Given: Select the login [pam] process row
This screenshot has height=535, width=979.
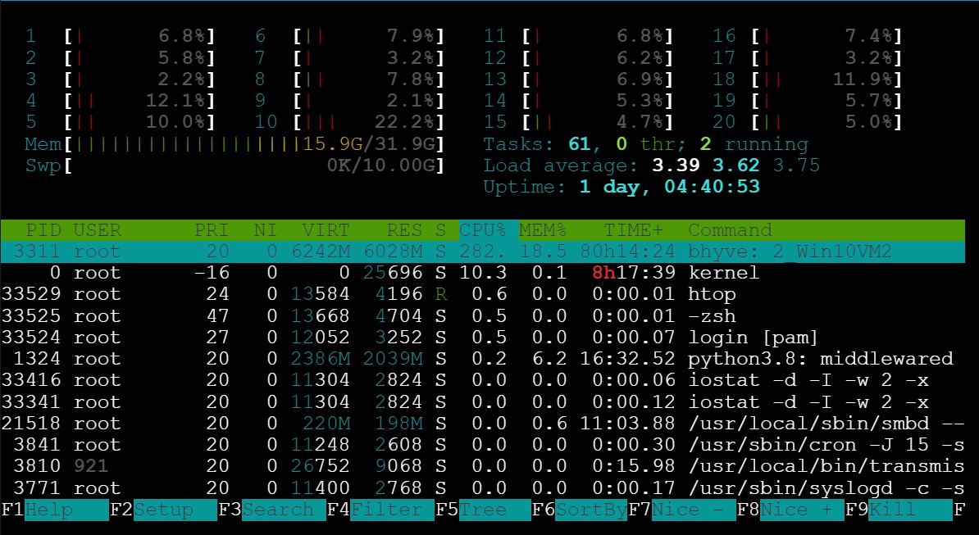Looking at the screenshot, I should click(x=483, y=338).
